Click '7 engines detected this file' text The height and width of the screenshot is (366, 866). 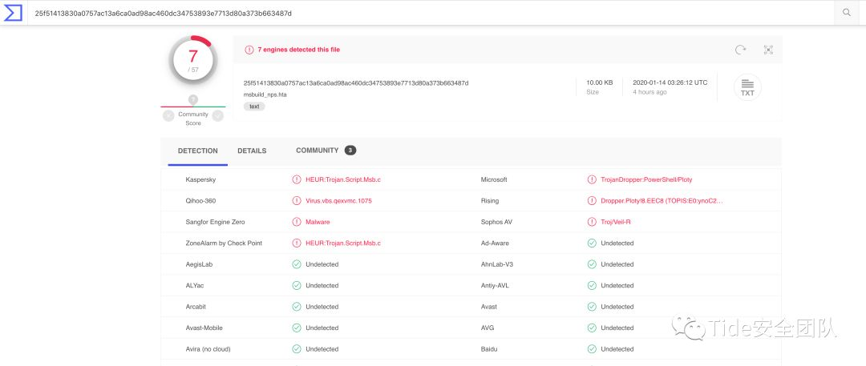[299, 50]
